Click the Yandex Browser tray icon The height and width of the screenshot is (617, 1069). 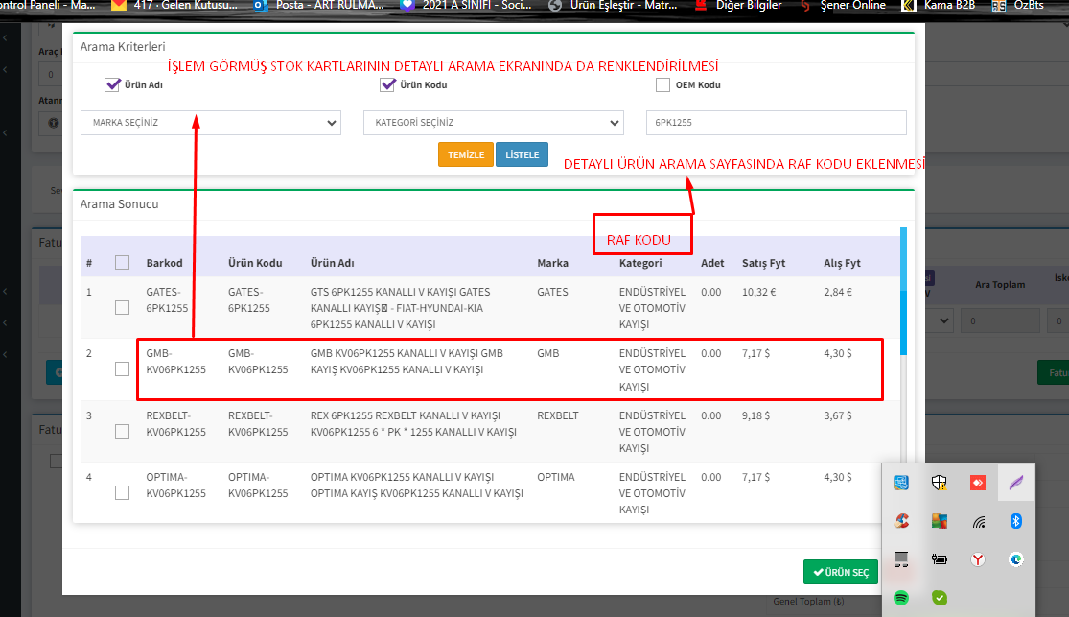point(978,559)
